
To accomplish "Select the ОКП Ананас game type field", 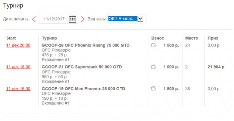I will point(125,19).
